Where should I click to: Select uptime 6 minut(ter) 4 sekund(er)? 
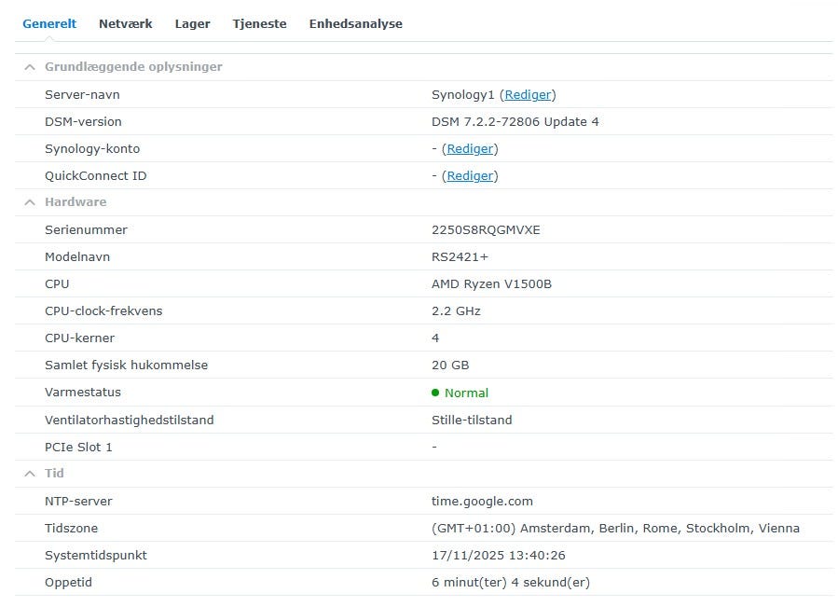click(511, 583)
